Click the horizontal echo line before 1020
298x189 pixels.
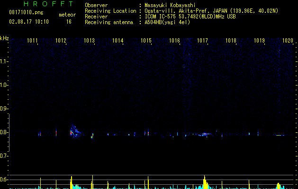point(280,135)
